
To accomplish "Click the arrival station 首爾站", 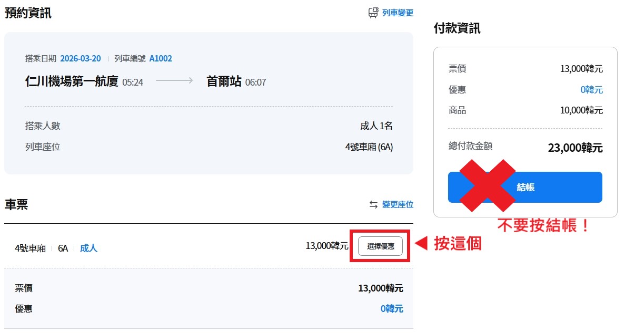I will coord(224,81).
